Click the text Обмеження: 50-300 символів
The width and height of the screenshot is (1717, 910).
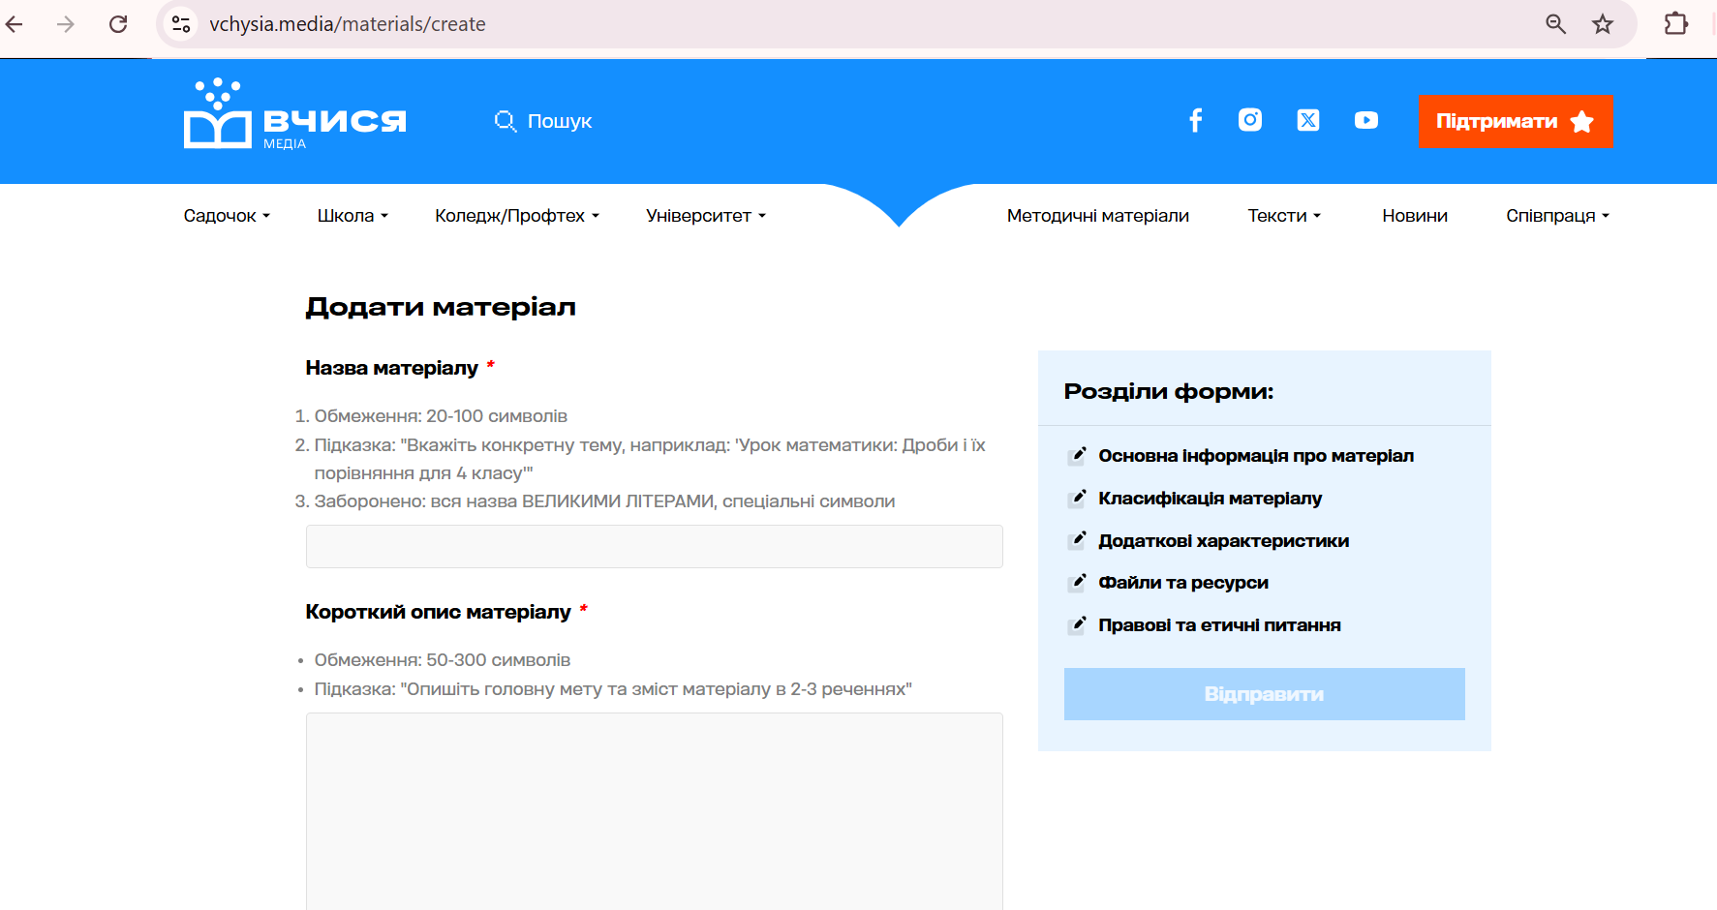(x=443, y=660)
